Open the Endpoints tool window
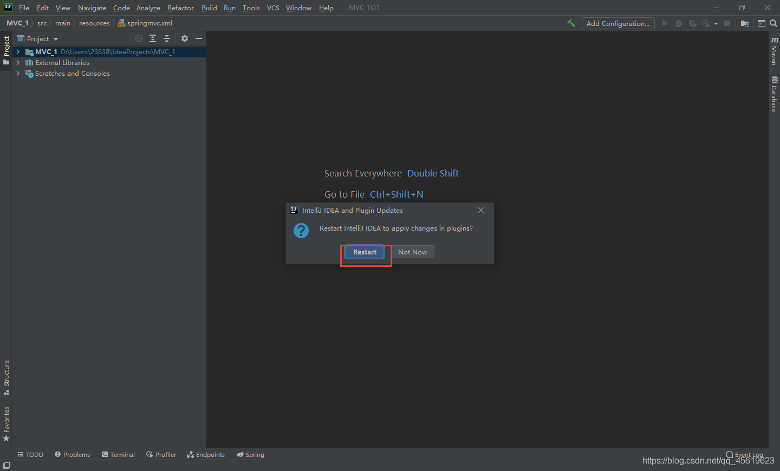Image resolution: width=780 pixels, height=471 pixels. click(206, 455)
